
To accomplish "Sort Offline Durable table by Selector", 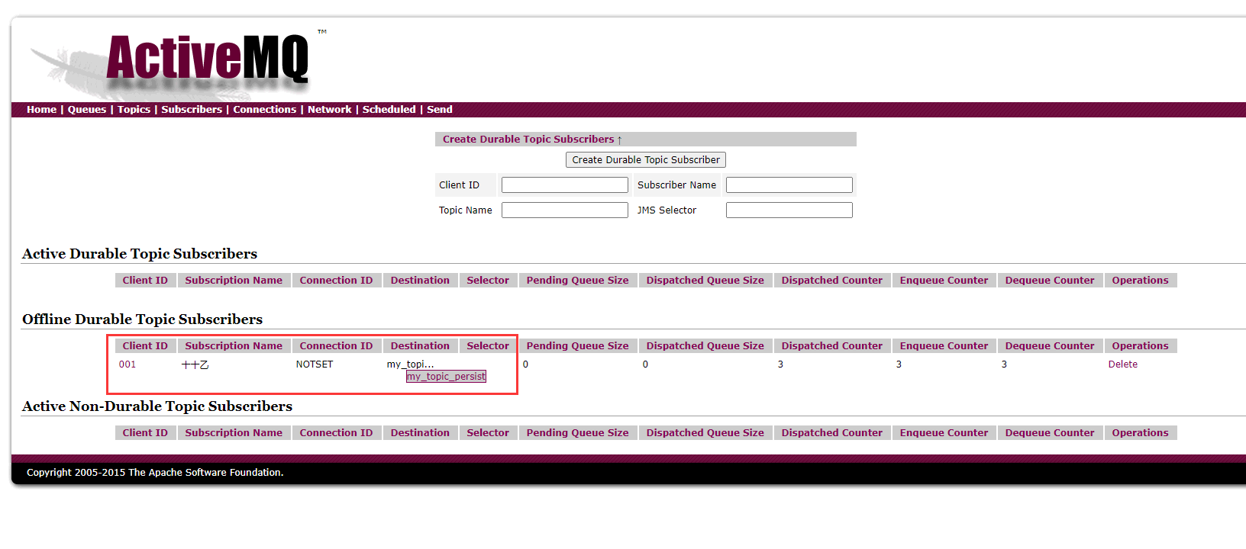I will 488,346.
